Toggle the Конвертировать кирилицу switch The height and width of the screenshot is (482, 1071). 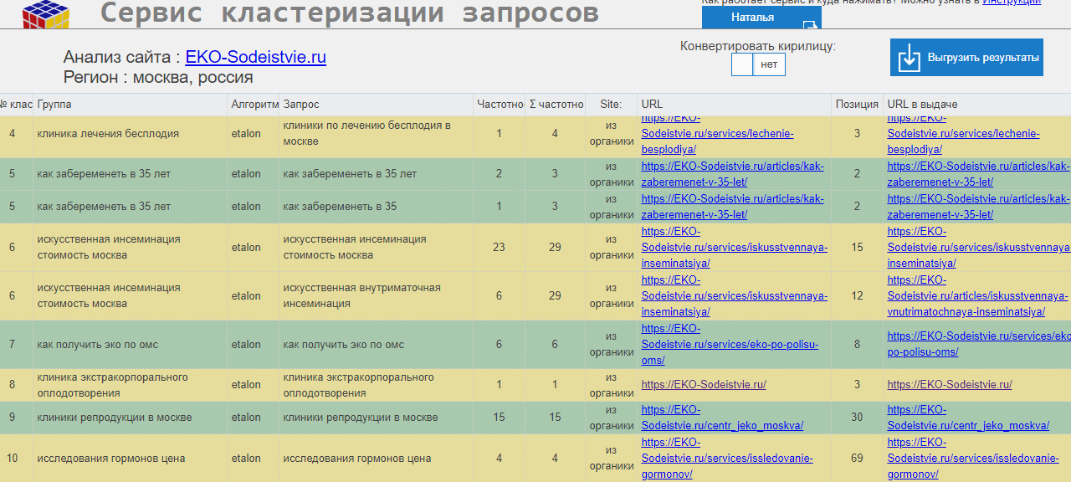tap(758, 64)
